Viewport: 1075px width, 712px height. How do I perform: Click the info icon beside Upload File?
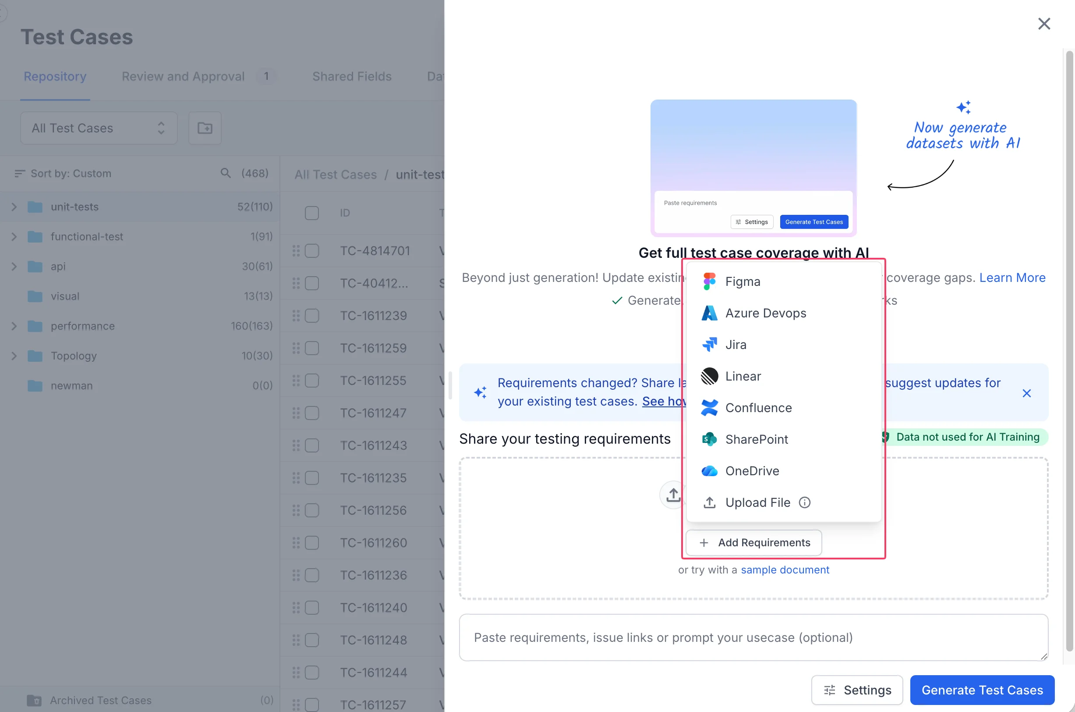(804, 502)
